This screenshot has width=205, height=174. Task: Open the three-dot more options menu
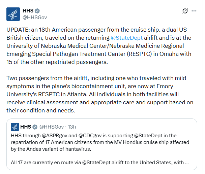click(x=194, y=11)
